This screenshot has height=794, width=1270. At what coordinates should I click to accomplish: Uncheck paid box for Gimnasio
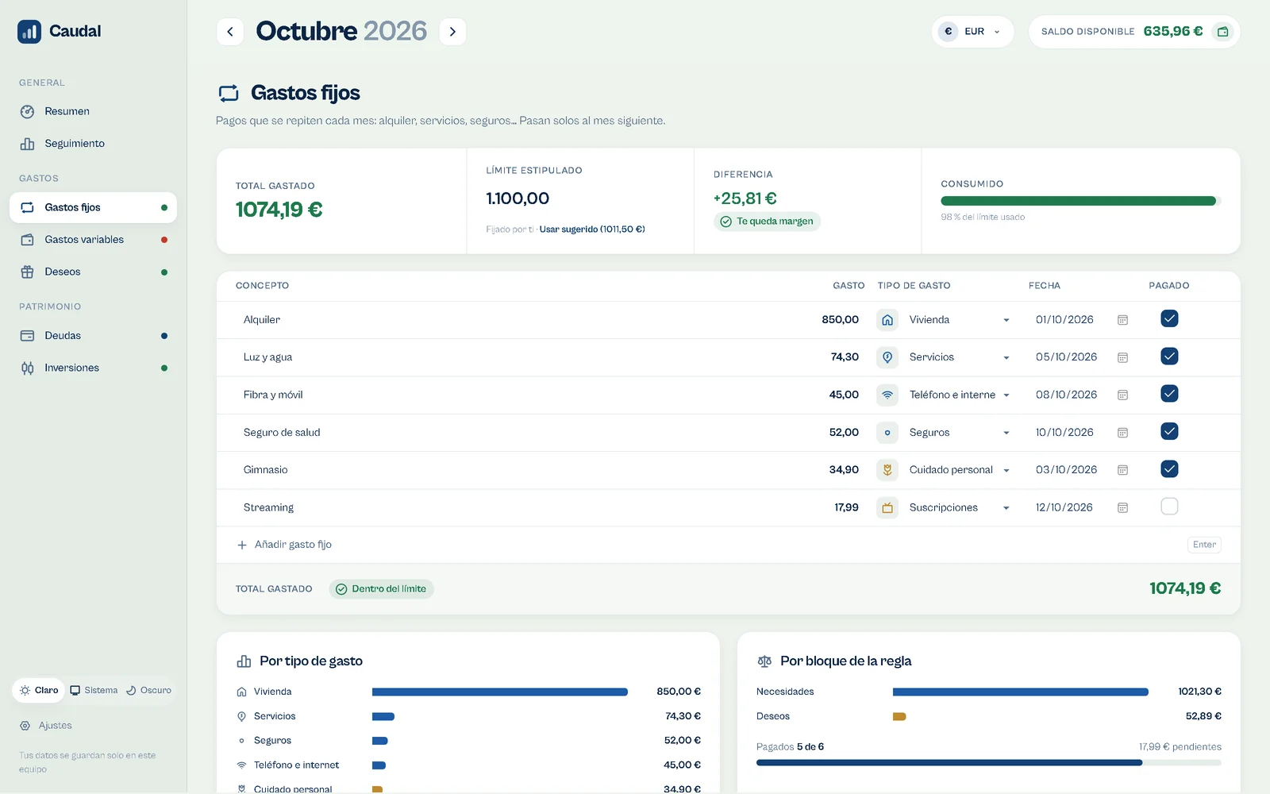point(1169,468)
